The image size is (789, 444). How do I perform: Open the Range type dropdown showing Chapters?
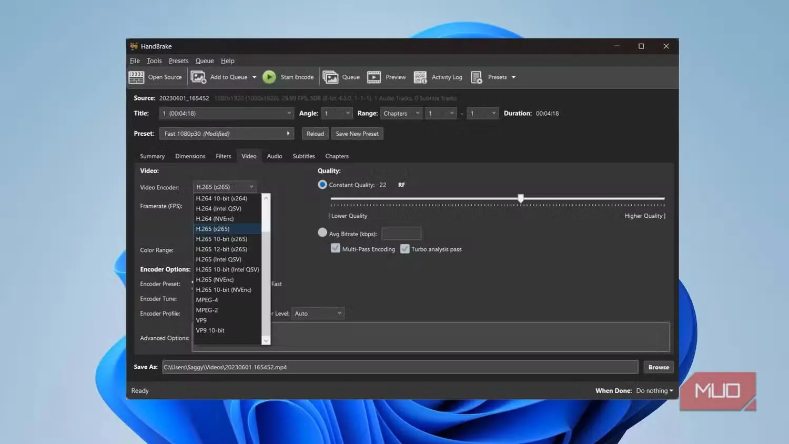401,113
